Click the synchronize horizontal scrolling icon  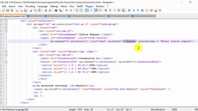click(81, 10)
